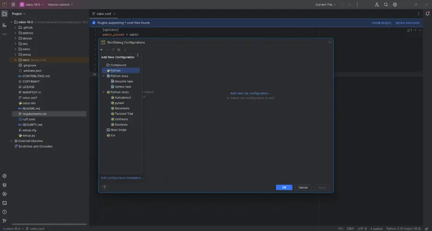The image size is (432, 231).
Task: Click CRLF line separator in status bar
Action: tap(351, 229)
